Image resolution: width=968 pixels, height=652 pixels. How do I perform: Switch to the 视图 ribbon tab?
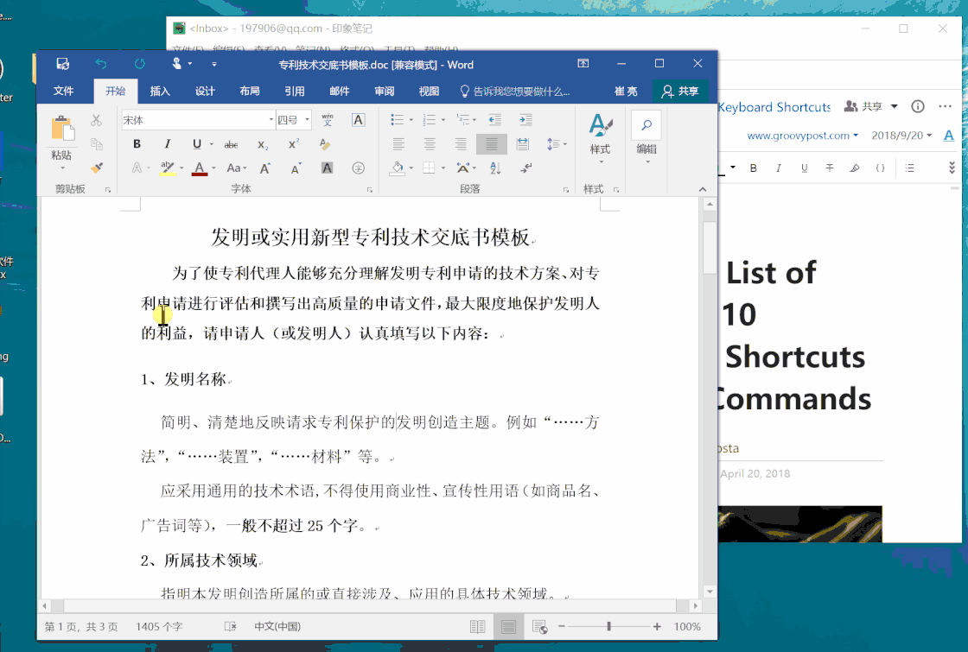[x=429, y=91]
